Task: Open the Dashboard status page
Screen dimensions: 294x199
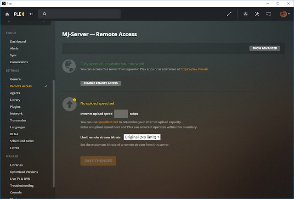Action: (18, 42)
